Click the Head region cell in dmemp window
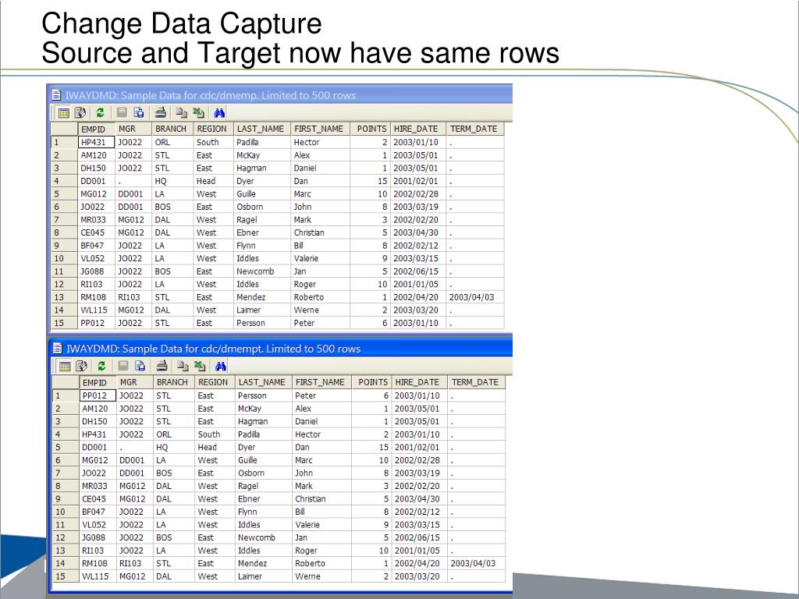 coord(213,181)
